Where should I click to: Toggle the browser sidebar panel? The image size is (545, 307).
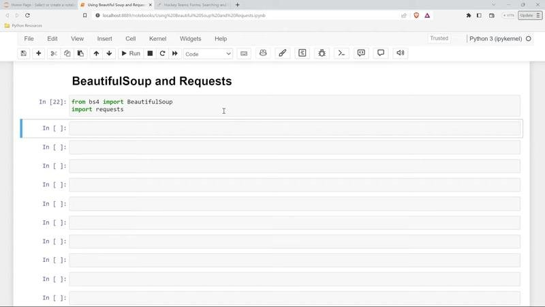[x=479, y=15]
